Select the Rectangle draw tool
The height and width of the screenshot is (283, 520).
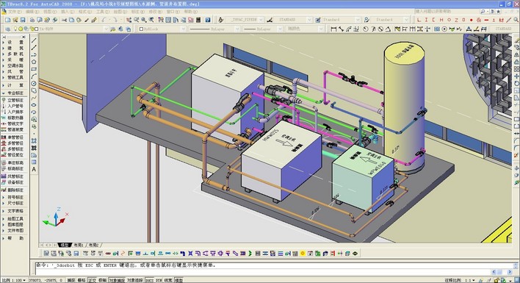[x=34, y=69]
